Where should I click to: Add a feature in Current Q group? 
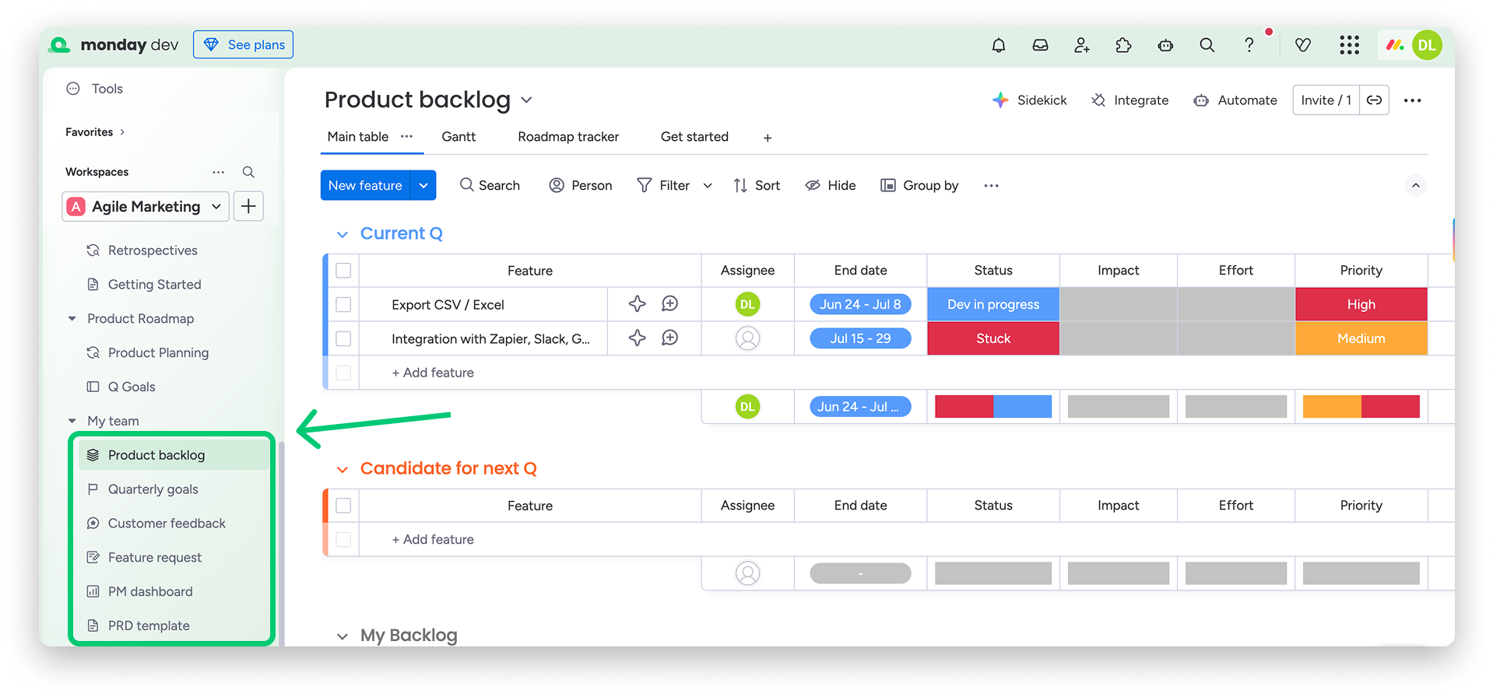pos(433,373)
